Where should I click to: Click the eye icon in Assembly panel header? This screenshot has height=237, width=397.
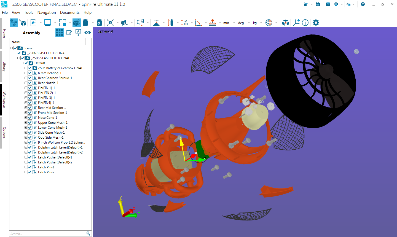[88, 33]
